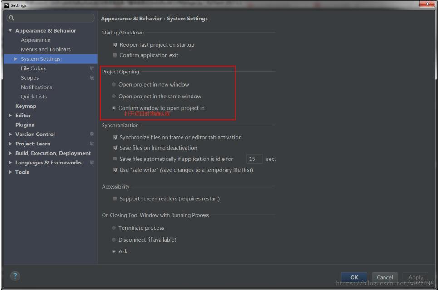Viewport: 438px width, 290px height.
Task: Open Keymap settings
Action: 26,106
